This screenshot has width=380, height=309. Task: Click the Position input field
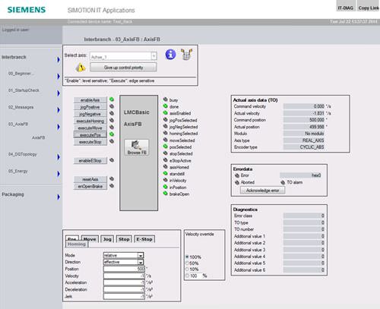click(124, 269)
